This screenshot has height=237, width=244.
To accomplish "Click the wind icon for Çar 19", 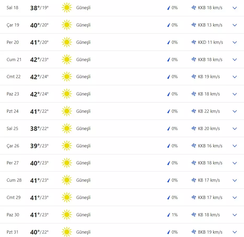I will (x=194, y=25).
